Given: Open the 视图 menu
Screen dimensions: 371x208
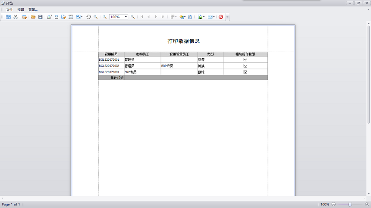Looking at the screenshot, I should coord(21,9).
